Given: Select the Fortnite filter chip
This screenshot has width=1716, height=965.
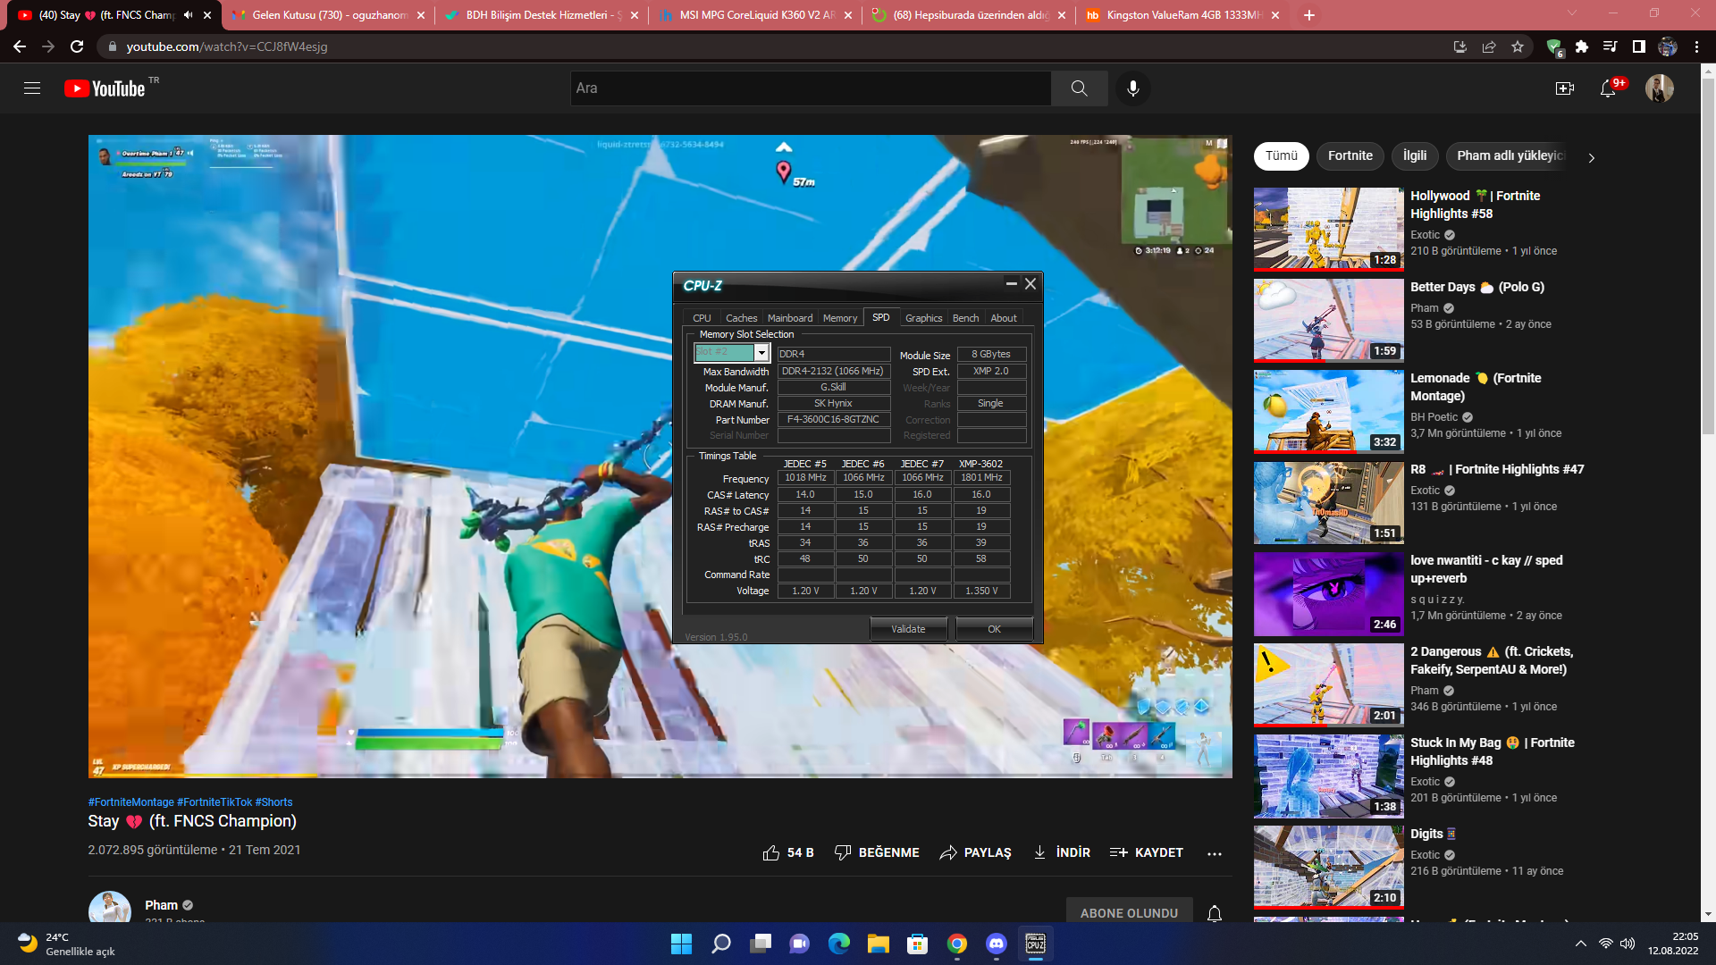Looking at the screenshot, I should pyautogui.click(x=1350, y=155).
